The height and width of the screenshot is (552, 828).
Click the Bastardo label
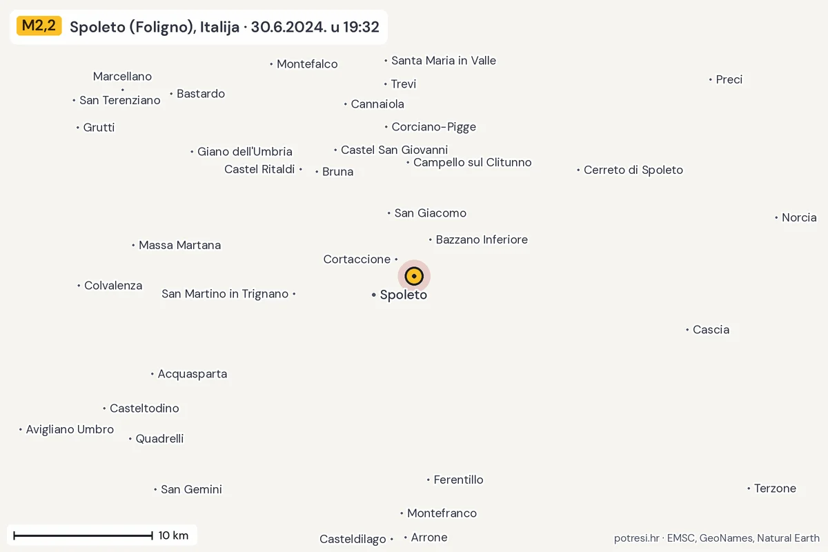click(201, 94)
